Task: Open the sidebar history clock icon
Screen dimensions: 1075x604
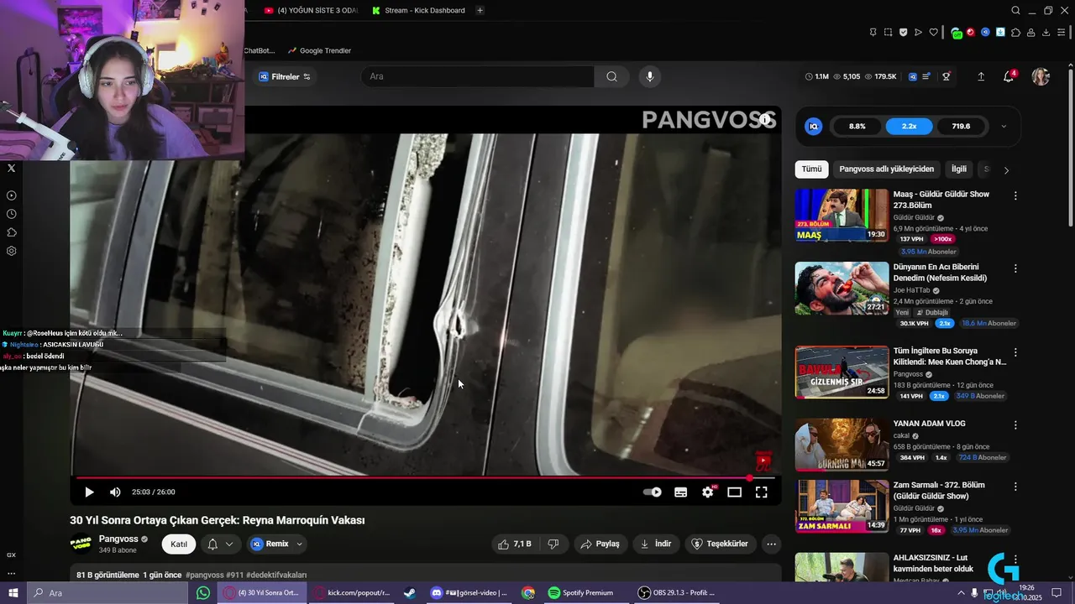Action: click(x=11, y=214)
